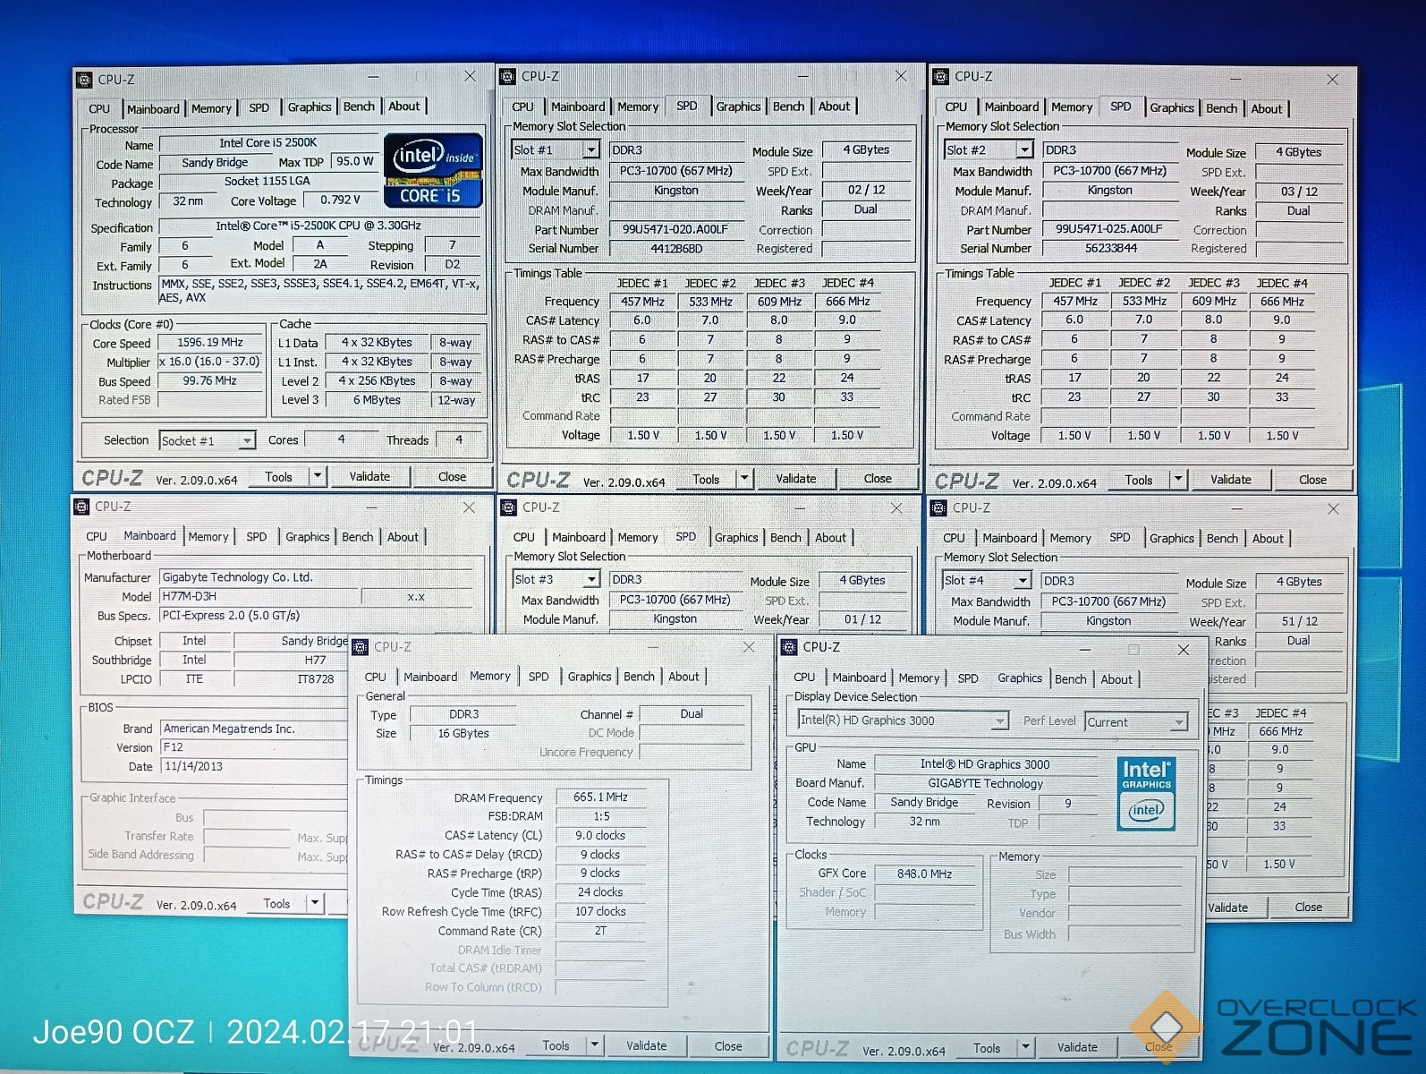Expand the Perf Level Current dropdown
1426x1074 pixels.
1178,722
